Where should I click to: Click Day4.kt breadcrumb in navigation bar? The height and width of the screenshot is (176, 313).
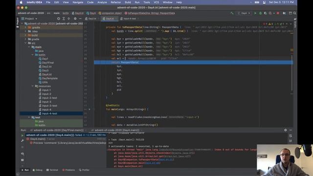(x=78, y=13)
